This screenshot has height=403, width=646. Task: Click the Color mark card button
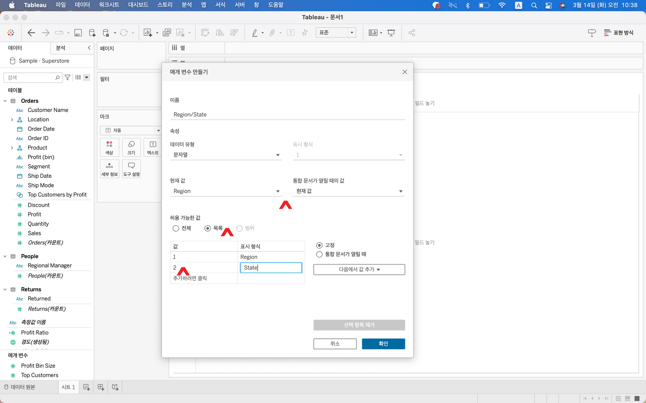coord(110,147)
